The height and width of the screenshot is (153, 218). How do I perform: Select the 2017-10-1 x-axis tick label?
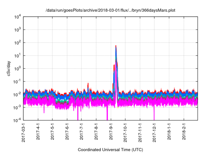[126, 134]
